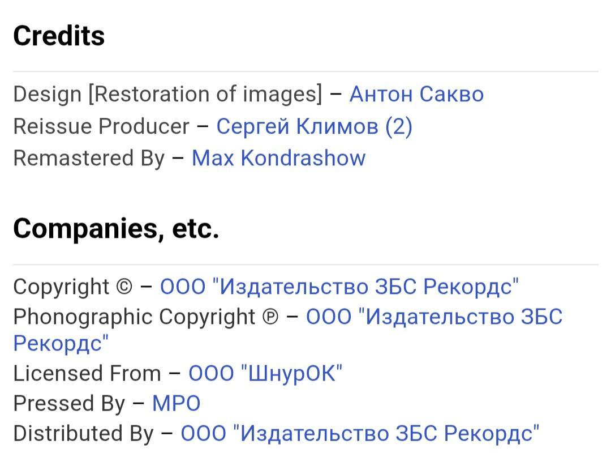
Task: Click the Phonographic Copyright ℗ label
Action: click(x=146, y=317)
